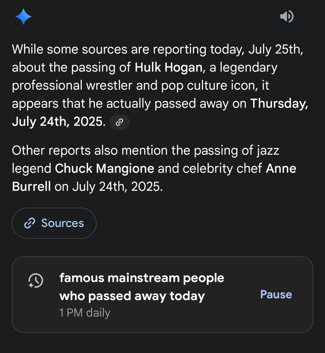Click "who passed away today" title line
This screenshot has height=353, width=325.
[132, 296]
